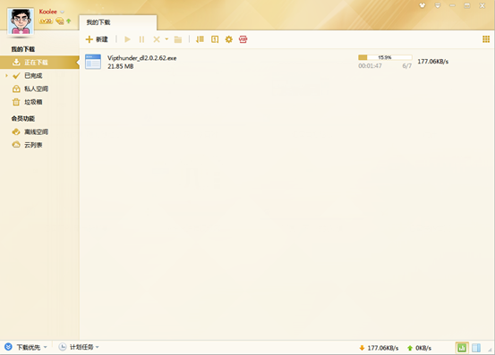Click the lock icon beside 私人空间
495x355 pixels.
pyautogui.click(x=16, y=89)
